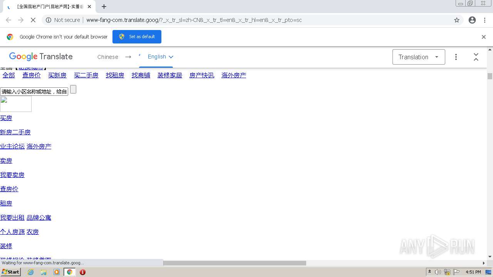Open the 找租房 link
This screenshot has height=277, width=493.
pos(115,75)
